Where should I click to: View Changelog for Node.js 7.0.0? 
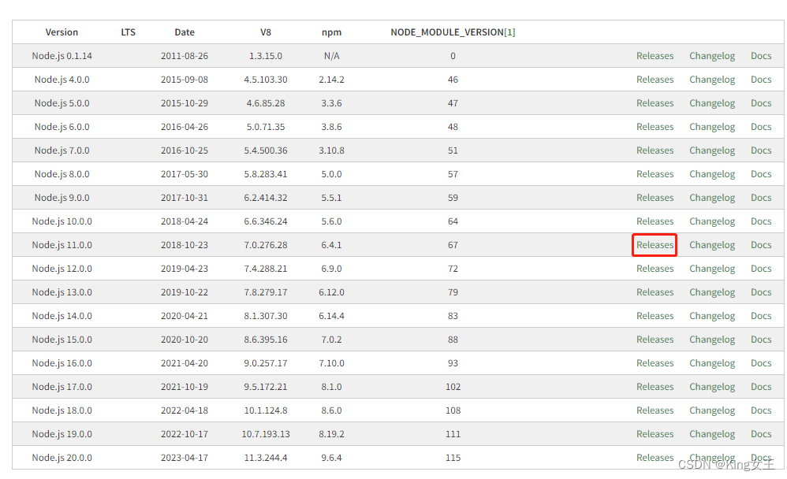(x=712, y=150)
